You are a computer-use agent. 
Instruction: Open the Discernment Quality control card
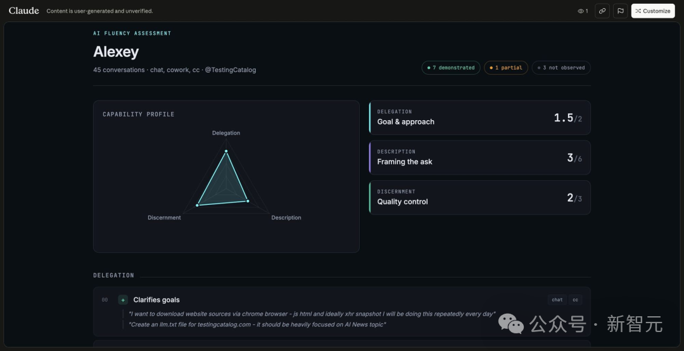pos(480,197)
